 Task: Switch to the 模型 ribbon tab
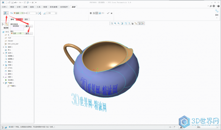12,7
